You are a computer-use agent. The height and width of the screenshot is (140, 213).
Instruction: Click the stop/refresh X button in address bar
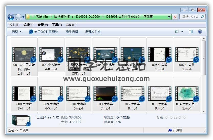pos(175,17)
